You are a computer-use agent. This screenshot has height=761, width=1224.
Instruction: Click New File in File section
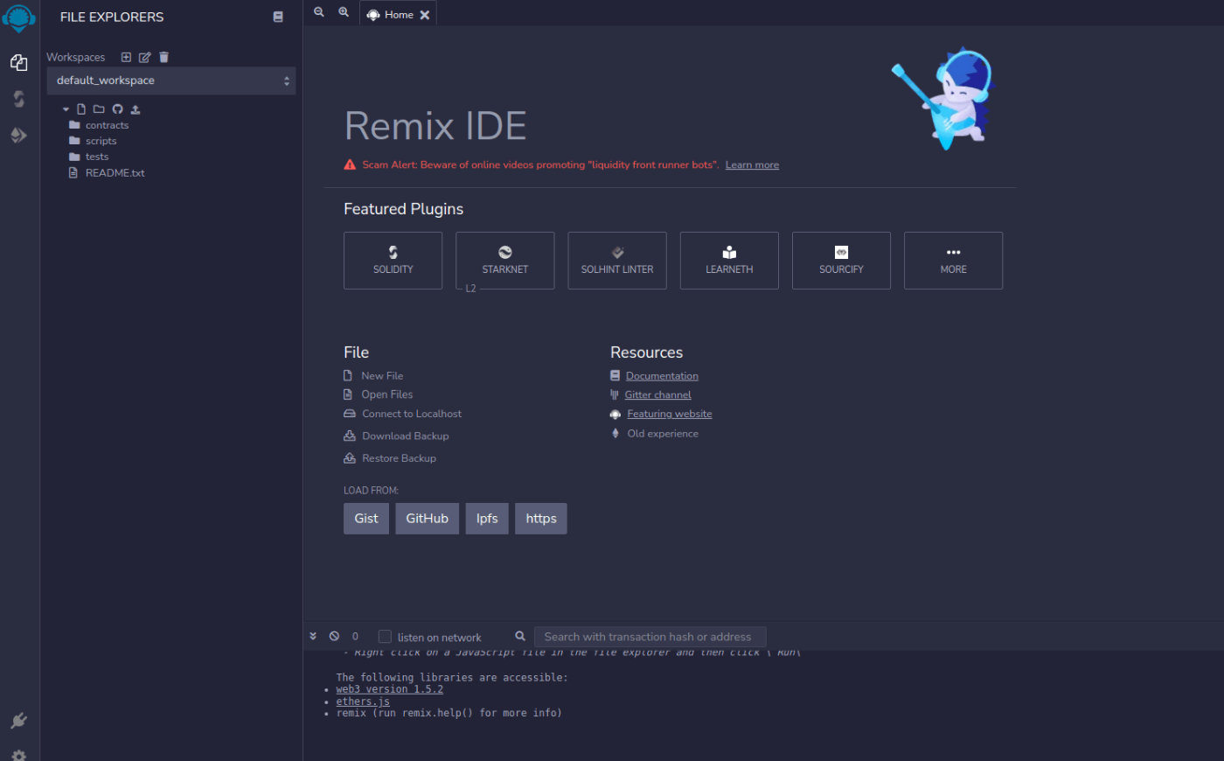coord(382,375)
